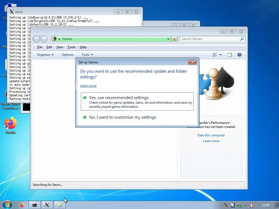
Task: Open Firefox desktop shortcut
Action: click(x=10, y=125)
